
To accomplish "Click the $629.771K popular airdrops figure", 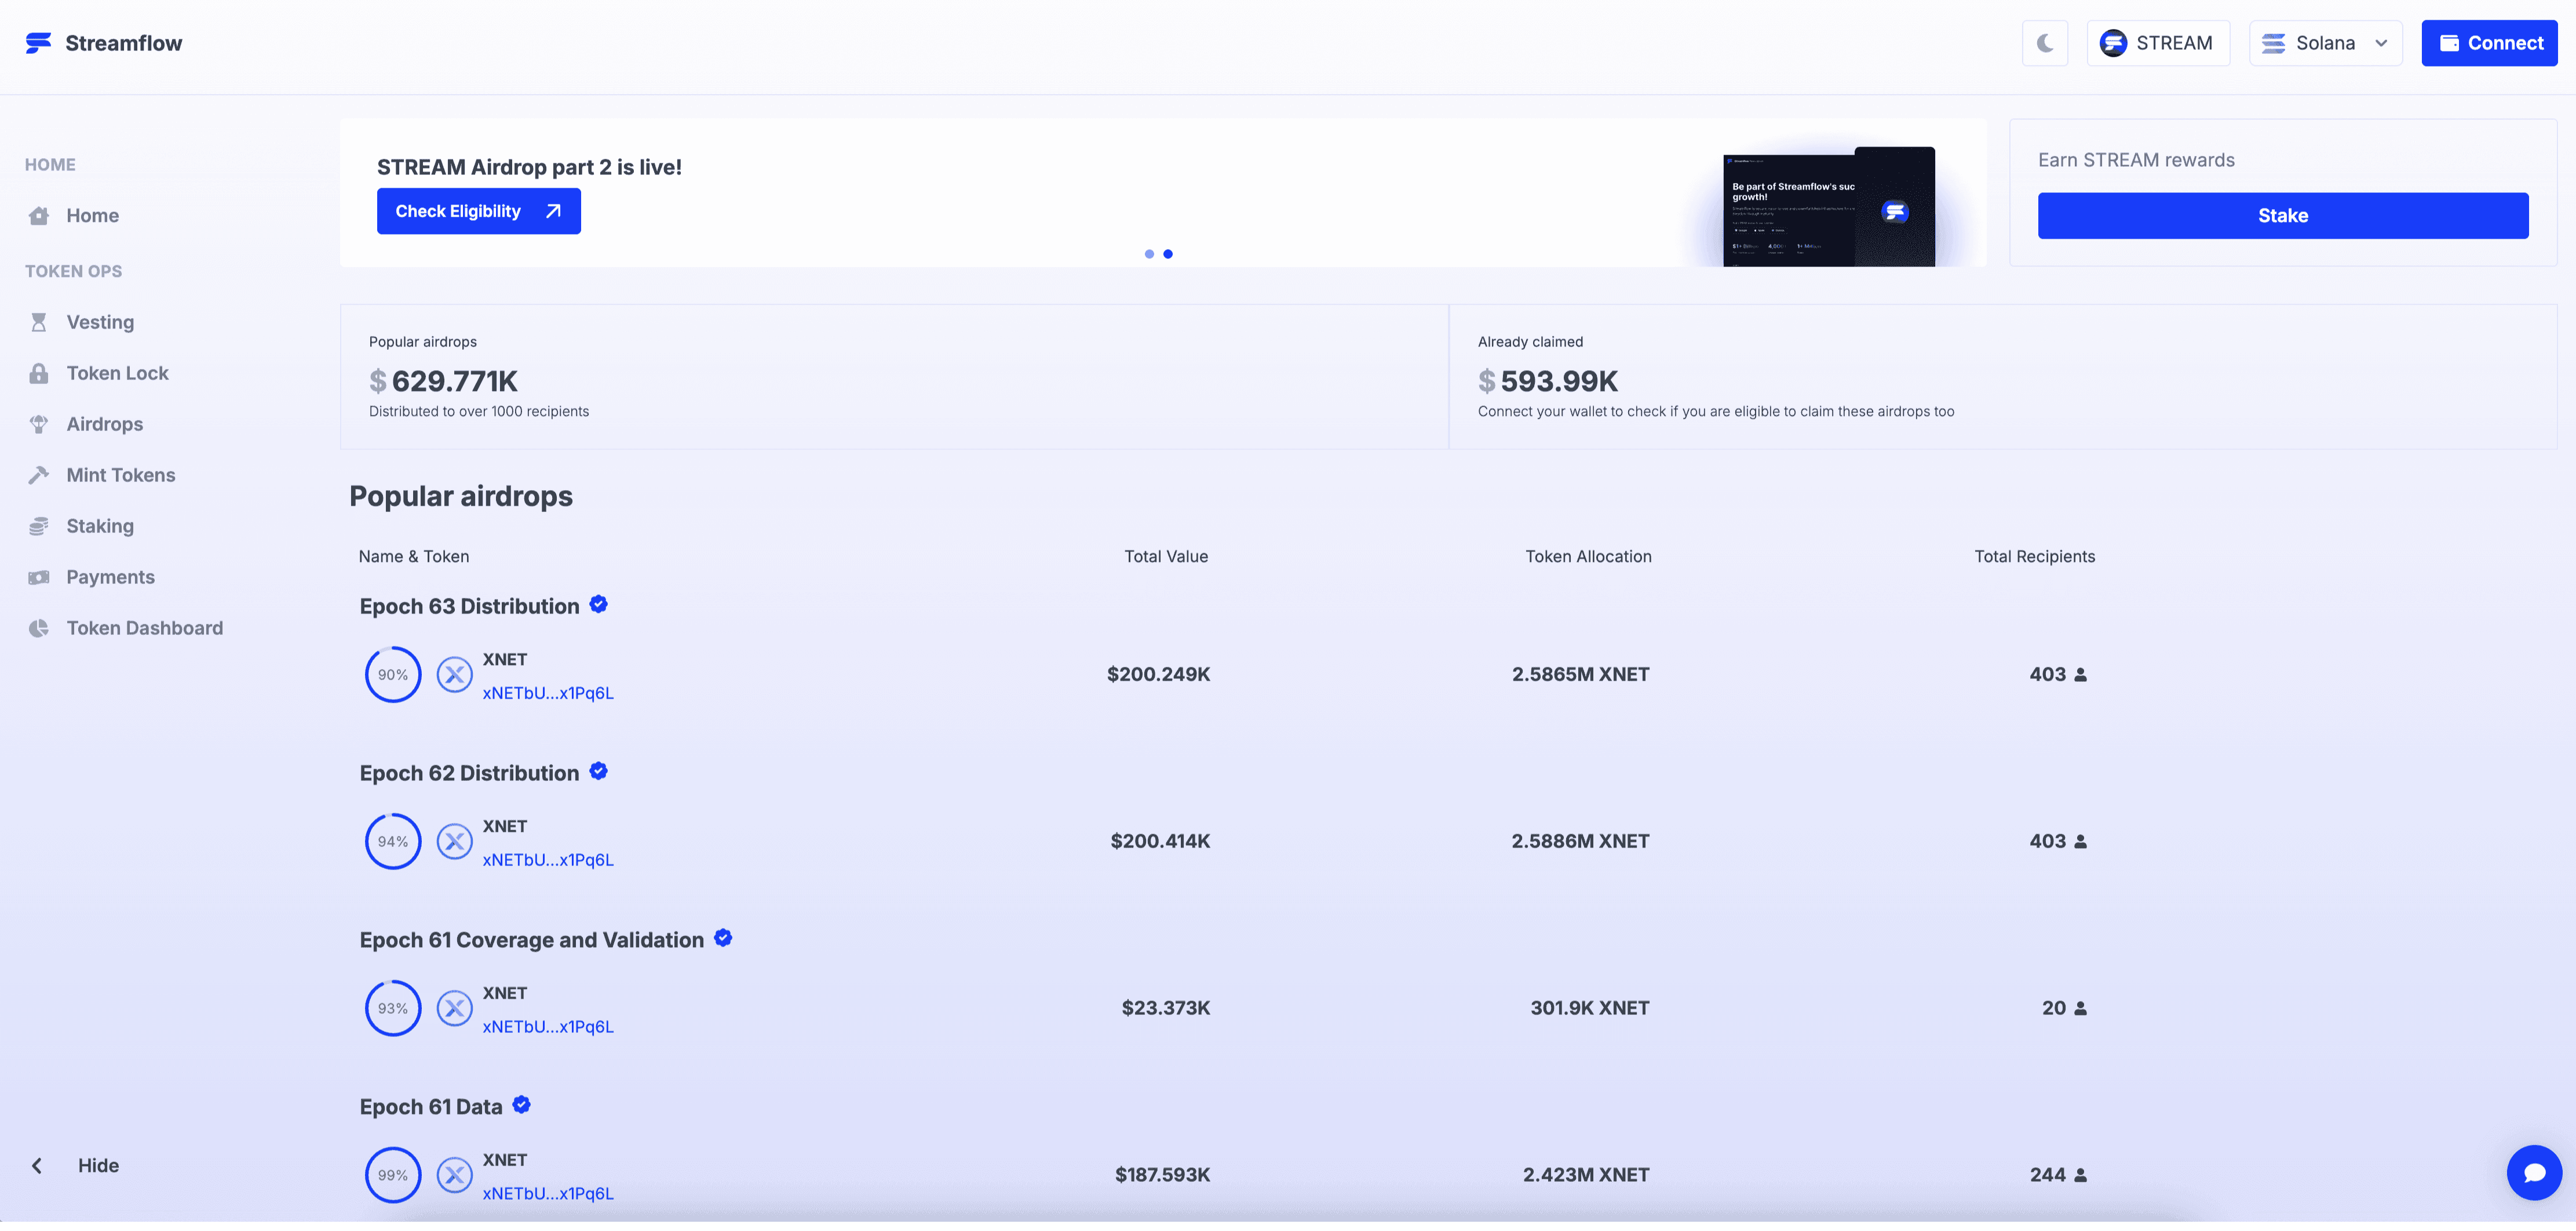I will [443, 381].
